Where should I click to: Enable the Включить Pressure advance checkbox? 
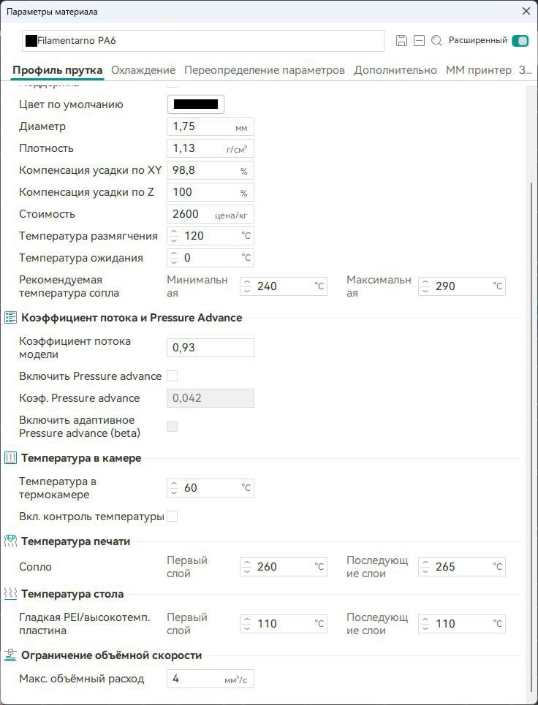pos(173,376)
